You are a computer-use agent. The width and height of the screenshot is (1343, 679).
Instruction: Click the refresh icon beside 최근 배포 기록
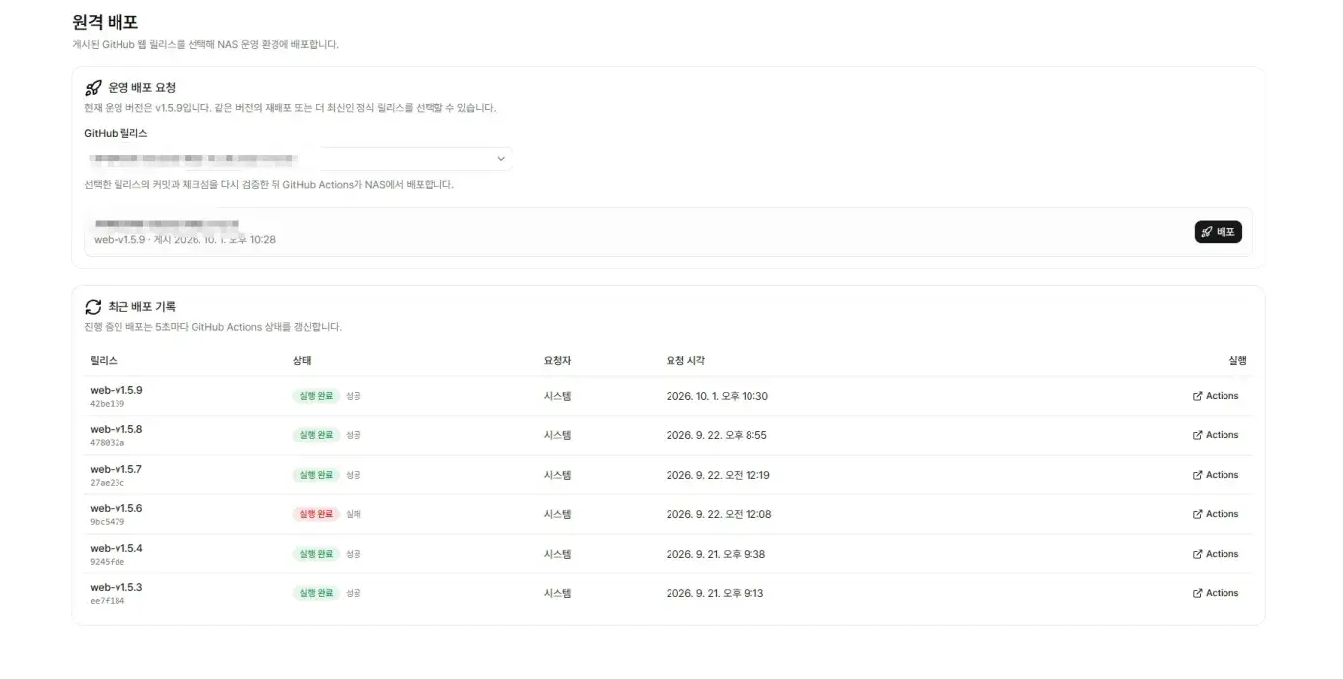point(94,307)
